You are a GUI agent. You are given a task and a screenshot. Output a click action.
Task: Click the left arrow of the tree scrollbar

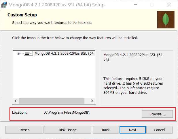[16, 101]
